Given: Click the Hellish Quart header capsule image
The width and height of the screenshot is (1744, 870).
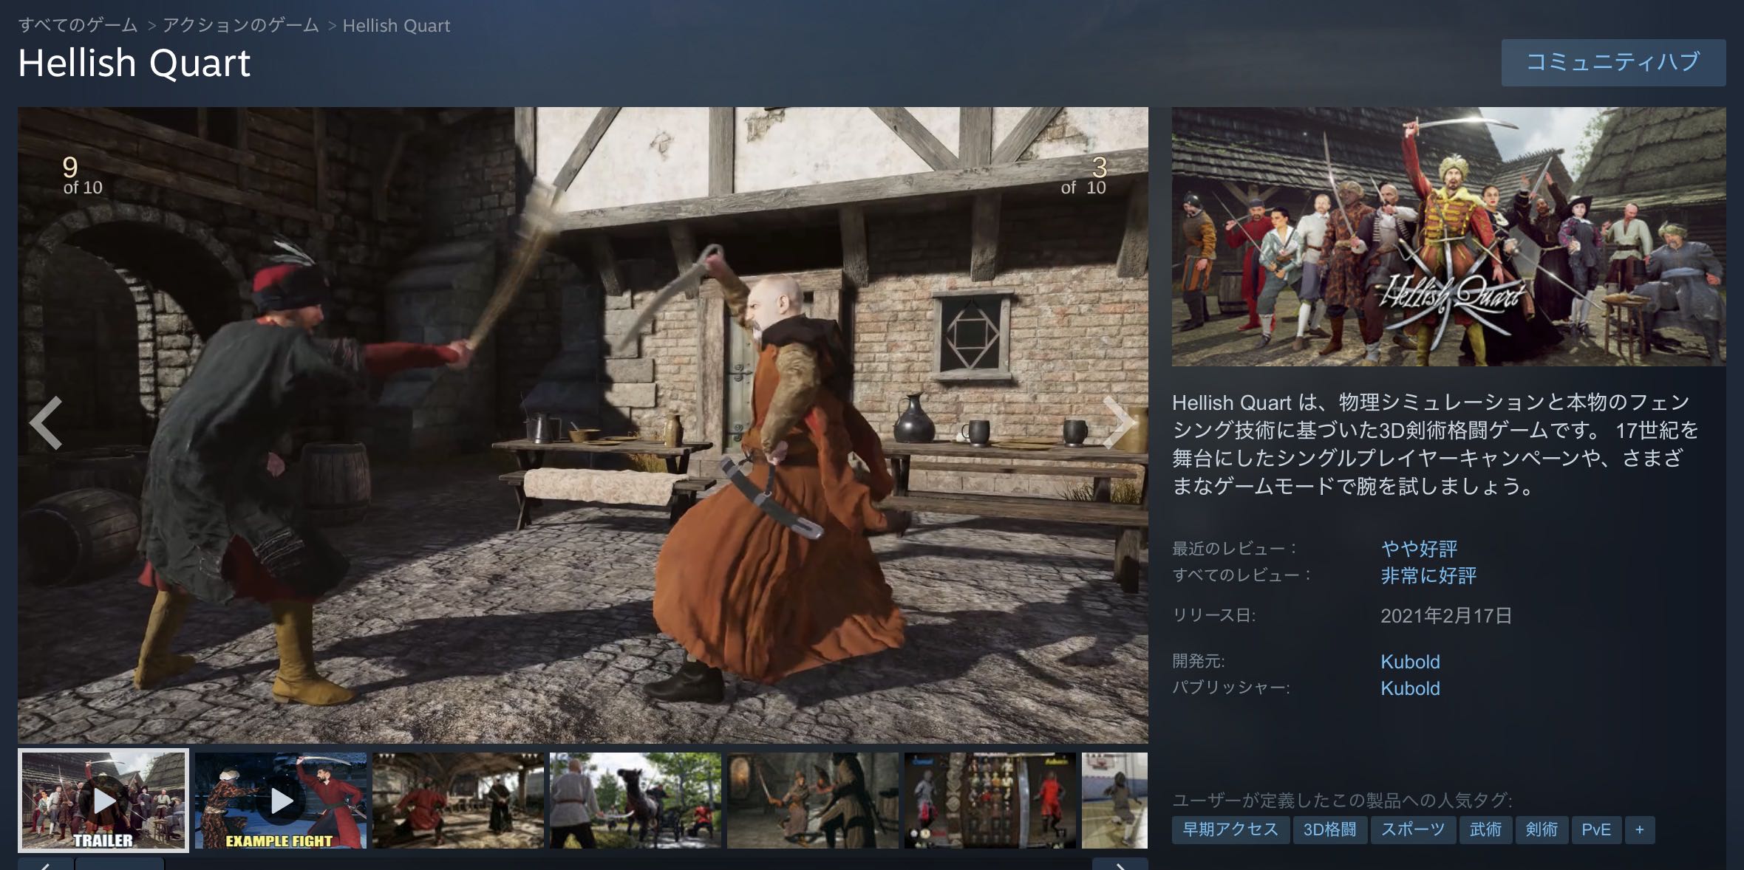Looking at the screenshot, I should [1448, 236].
